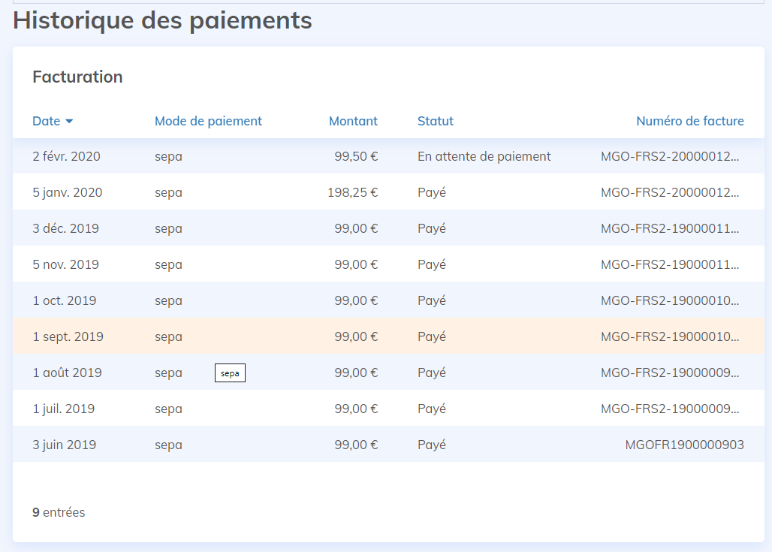Click the Statut column header

click(436, 121)
